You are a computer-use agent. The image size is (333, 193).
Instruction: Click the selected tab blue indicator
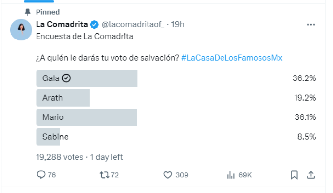pyautogui.click(x=39, y=1)
